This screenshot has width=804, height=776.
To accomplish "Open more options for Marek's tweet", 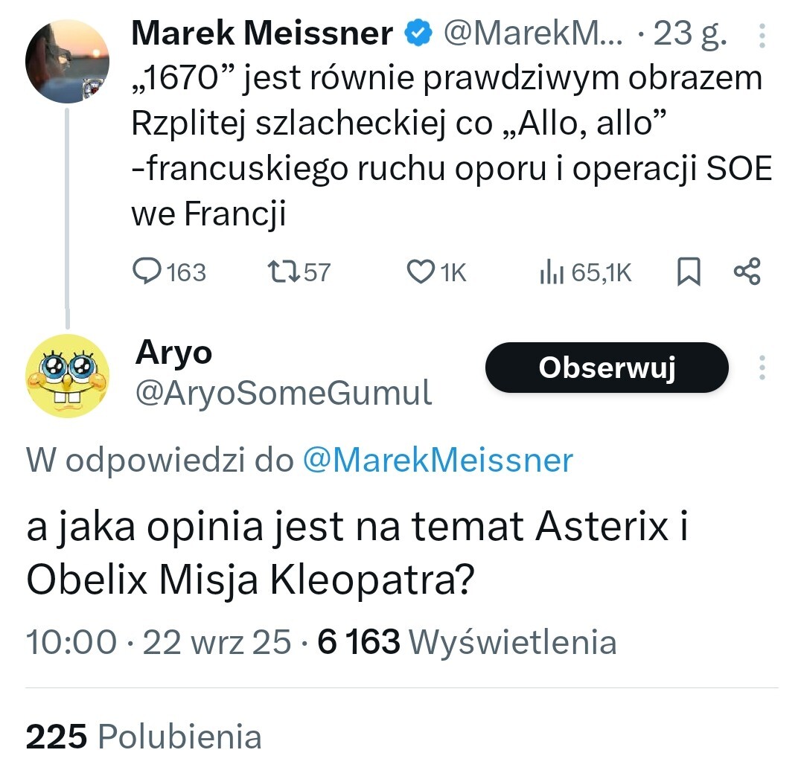I will [x=762, y=35].
